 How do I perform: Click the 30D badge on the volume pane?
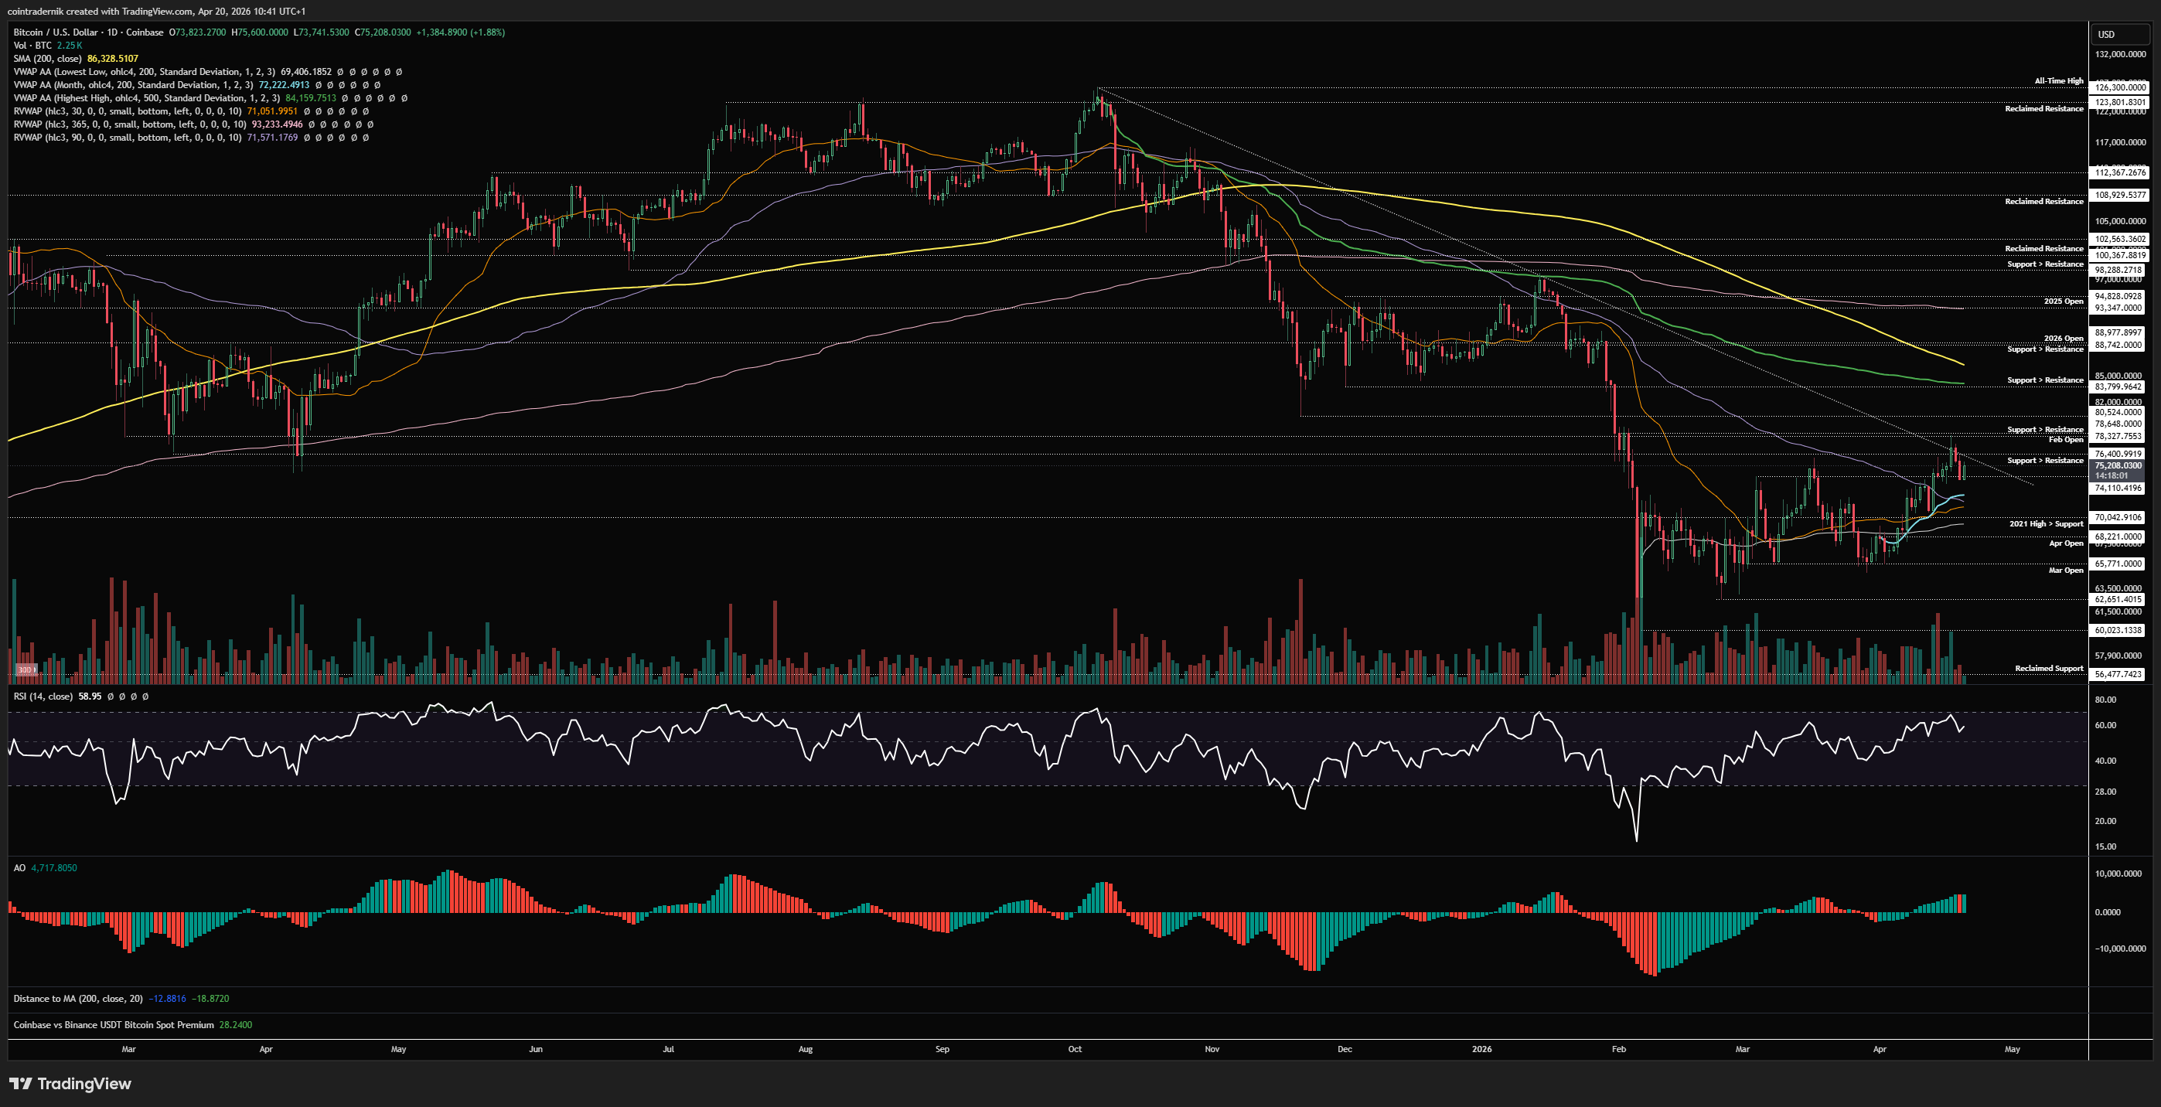(26, 669)
